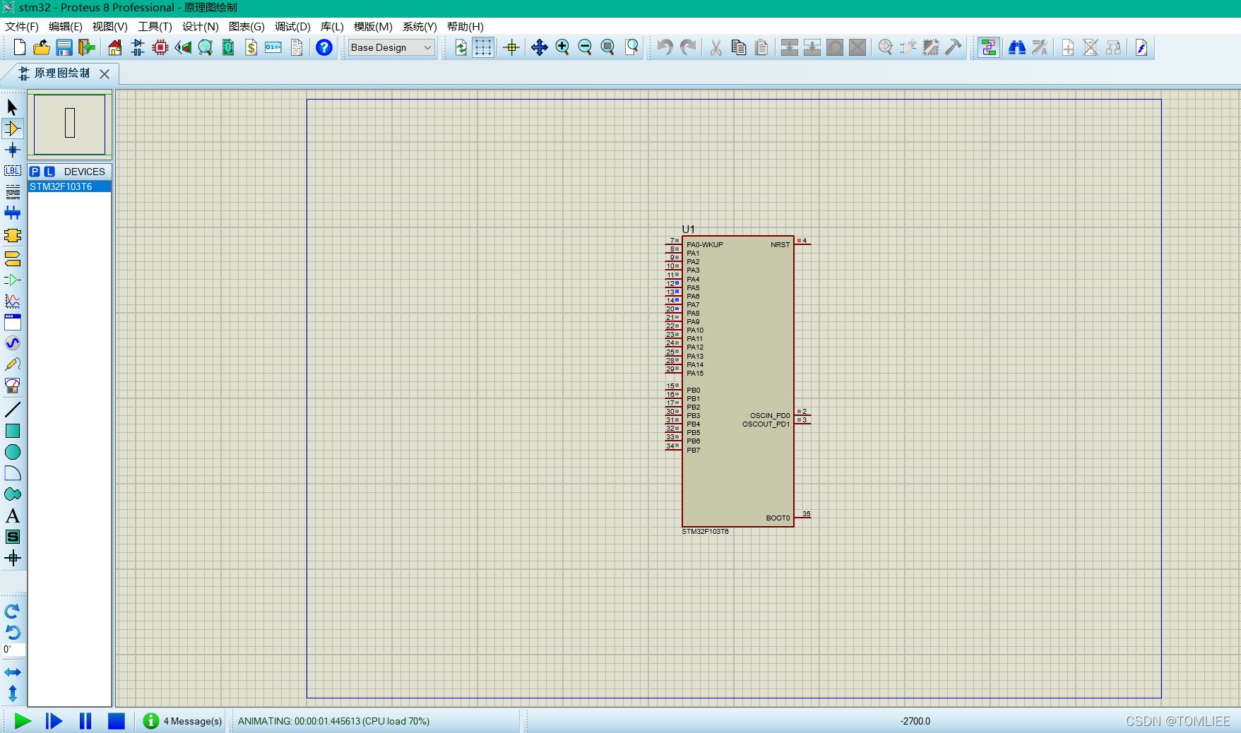1241x733 pixels.
Task: Open the 视图(V) menu
Action: pos(109,26)
